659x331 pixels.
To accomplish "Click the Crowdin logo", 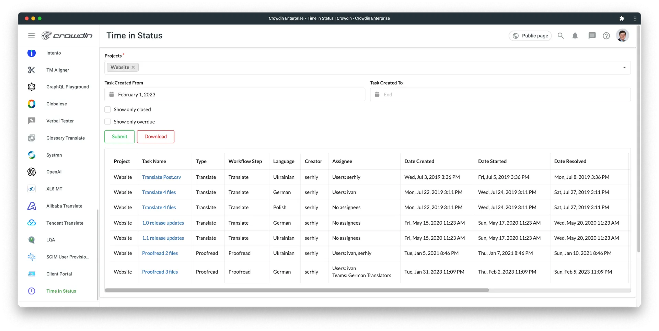I will 67,36.
